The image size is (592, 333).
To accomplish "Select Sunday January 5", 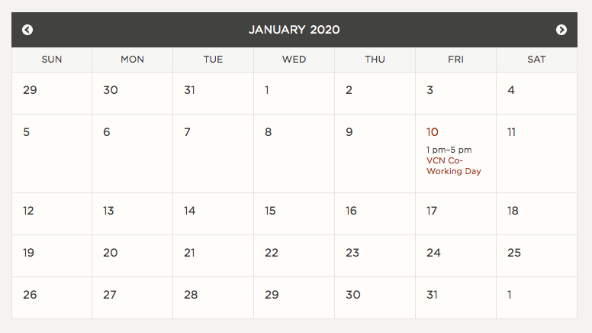I will 27,132.
